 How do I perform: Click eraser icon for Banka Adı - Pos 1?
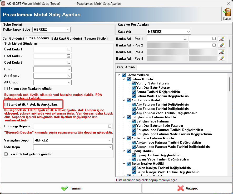pyautogui.click(x=222, y=39)
